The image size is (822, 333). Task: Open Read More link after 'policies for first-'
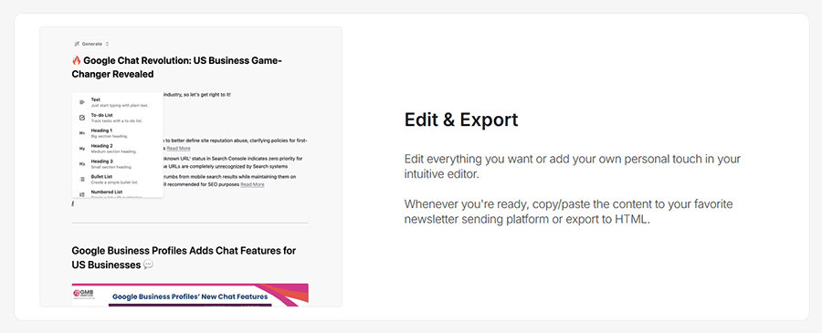pyautogui.click(x=178, y=148)
